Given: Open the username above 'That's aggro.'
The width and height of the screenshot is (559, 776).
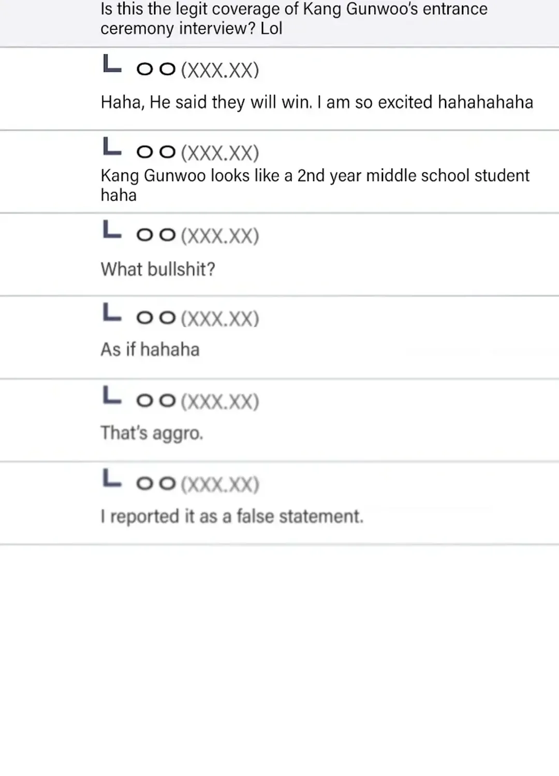Looking at the screenshot, I should pyautogui.click(x=197, y=401).
